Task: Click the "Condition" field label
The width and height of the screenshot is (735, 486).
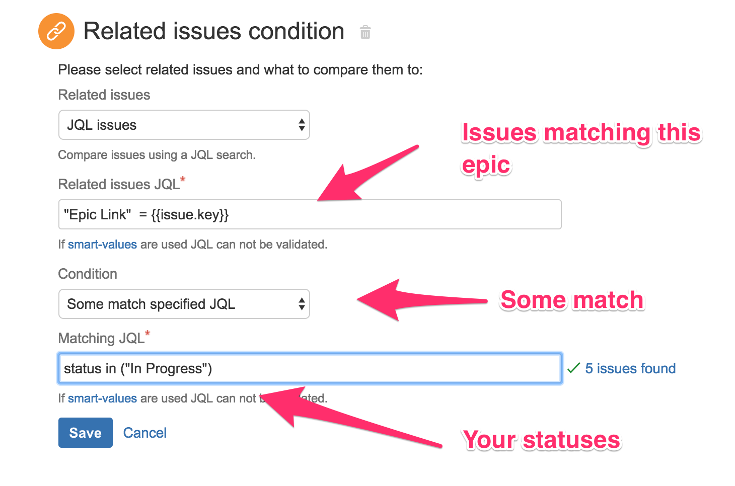Action: (88, 274)
